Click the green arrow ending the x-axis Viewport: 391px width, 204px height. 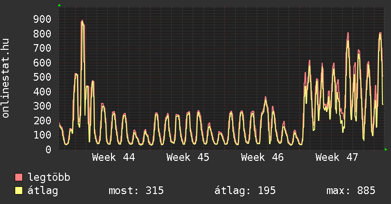386,149
